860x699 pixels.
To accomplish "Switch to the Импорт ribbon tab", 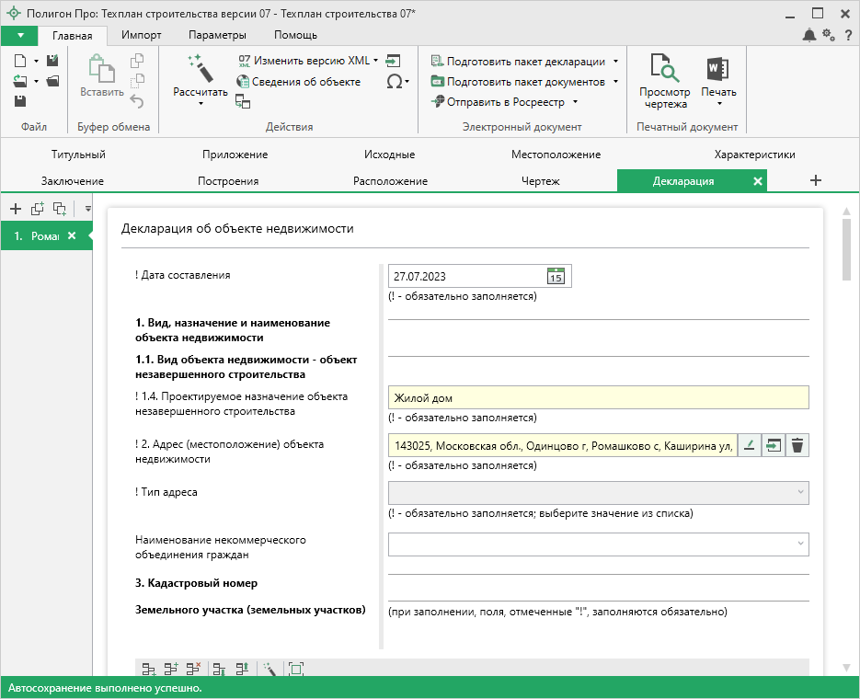I will click(141, 35).
